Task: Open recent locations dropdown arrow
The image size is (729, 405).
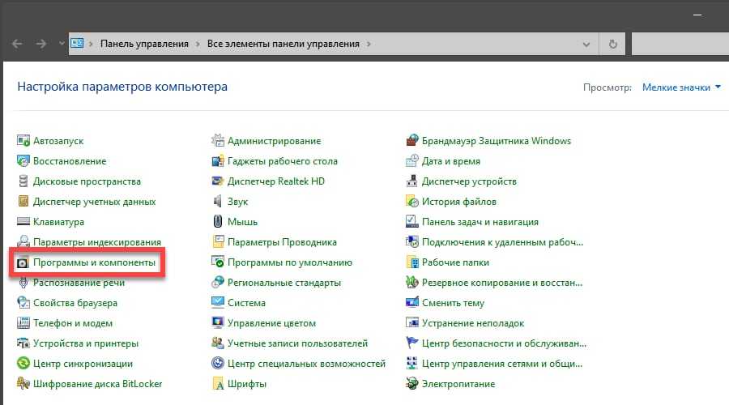Action: tap(62, 44)
